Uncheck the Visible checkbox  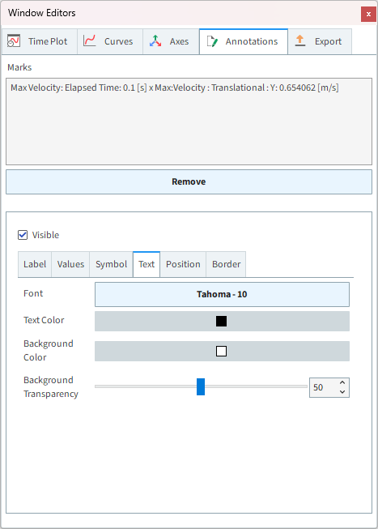(23, 235)
